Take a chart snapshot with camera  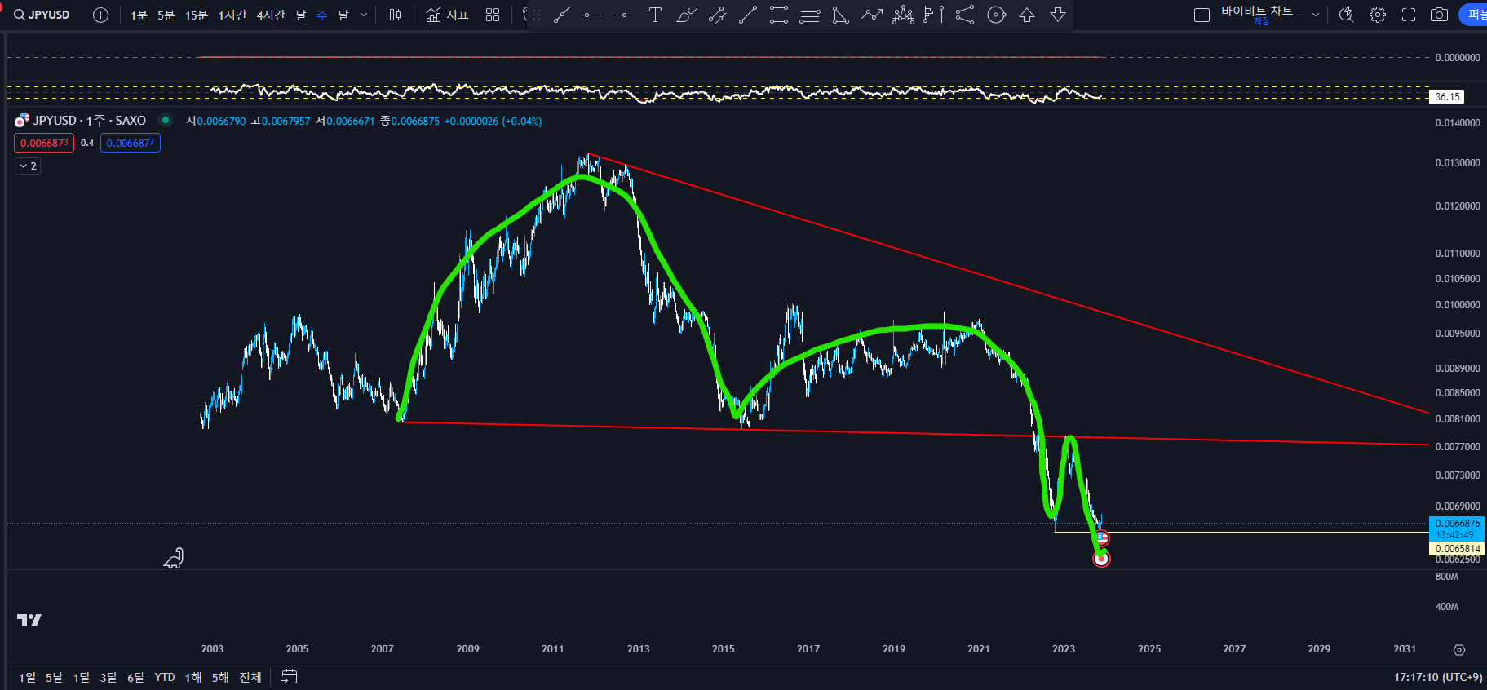pyautogui.click(x=1440, y=15)
